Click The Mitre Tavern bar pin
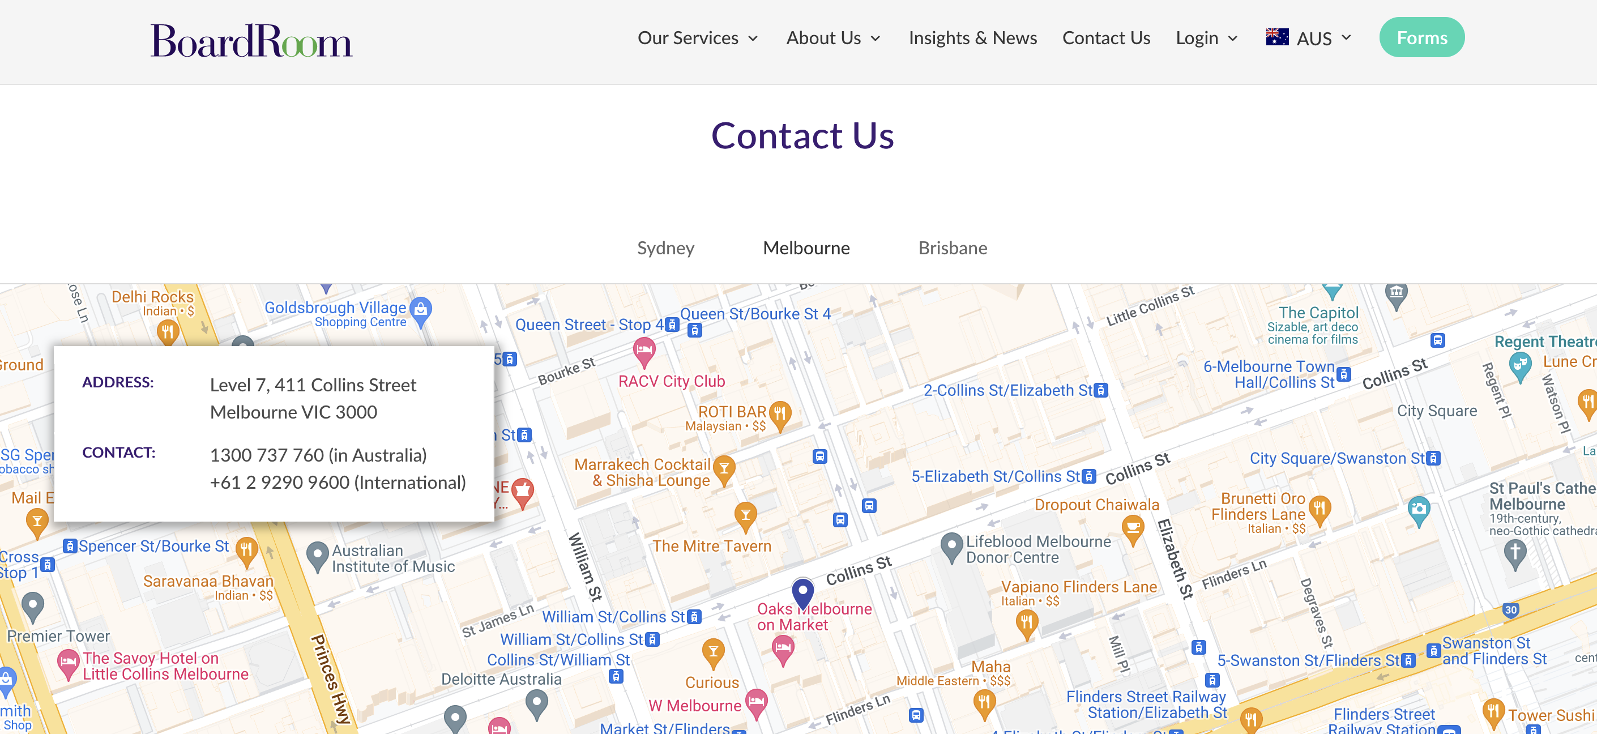This screenshot has width=1597, height=734. 745,518
